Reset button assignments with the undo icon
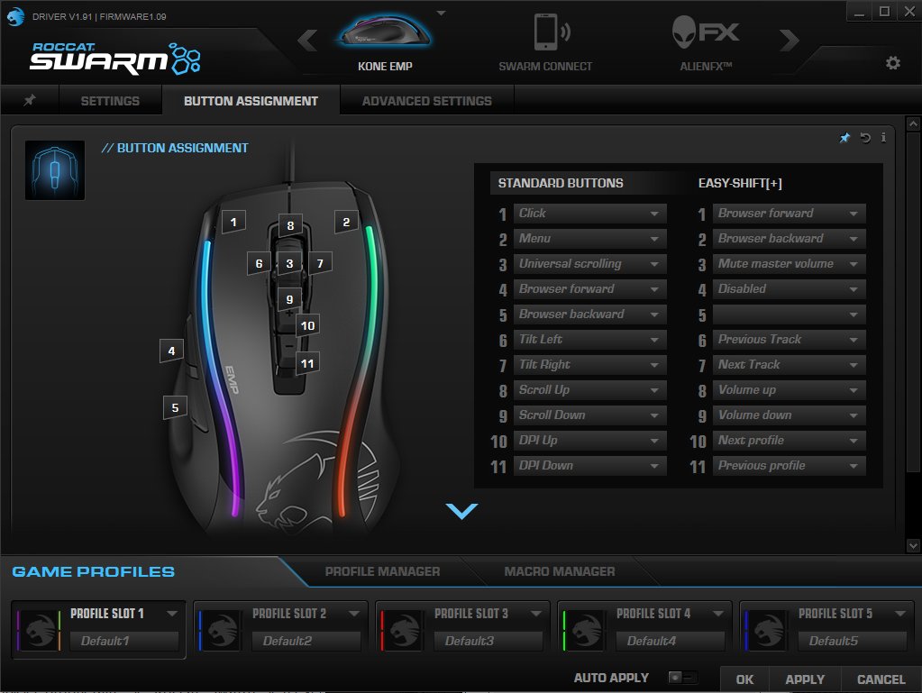 pos(864,137)
